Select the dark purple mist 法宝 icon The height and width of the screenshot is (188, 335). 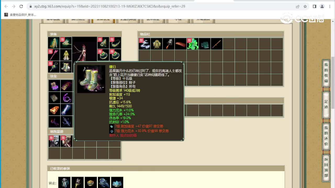[x=54, y=121]
